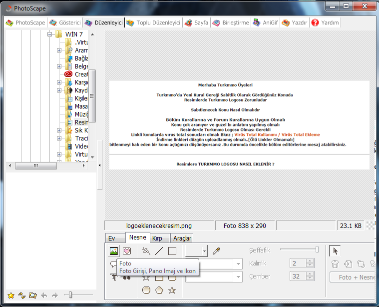Viewport: 379px width, 307px height.
Task: Open the heart icon clipart tool
Action: (x=127, y=251)
